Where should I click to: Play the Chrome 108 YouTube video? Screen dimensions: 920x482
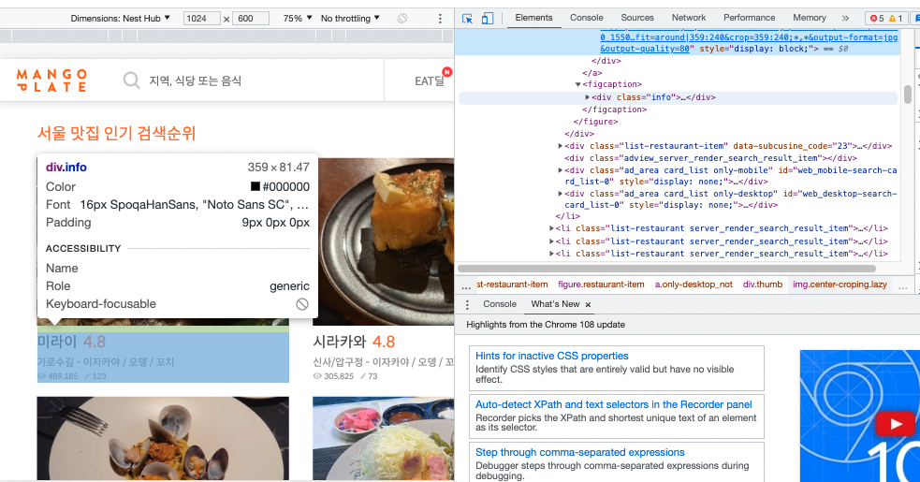(896, 424)
